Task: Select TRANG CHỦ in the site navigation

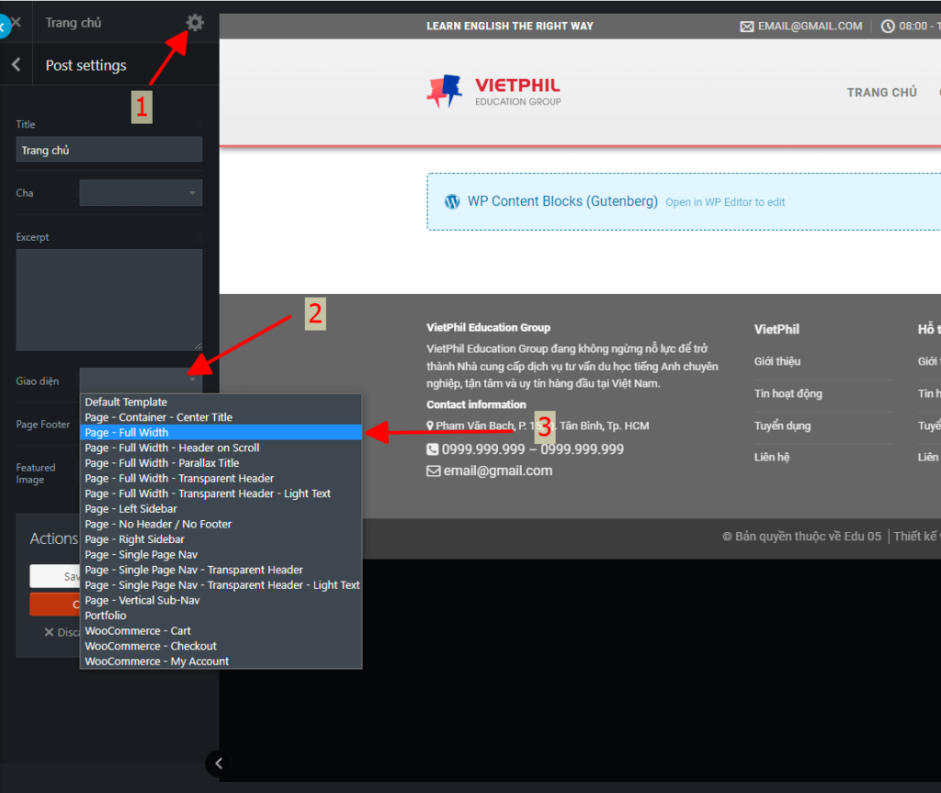Action: (881, 92)
